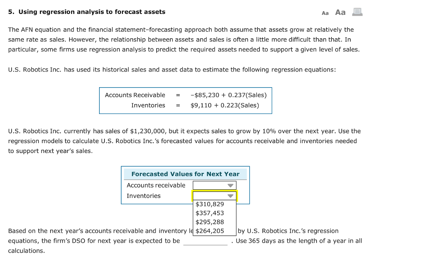Click the Forecasted Values for Next Year header

click(185, 174)
